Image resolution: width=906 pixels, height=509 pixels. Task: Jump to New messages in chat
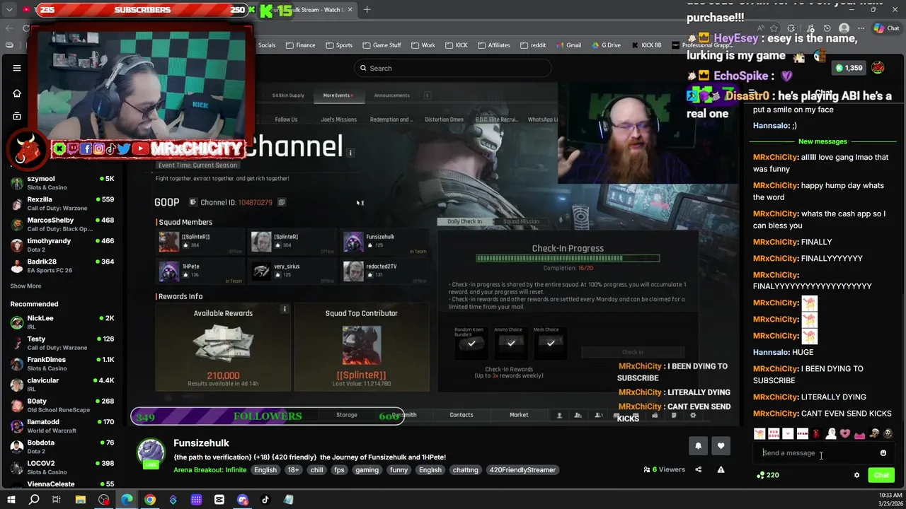pyautogui.click(x=822, y=141)
